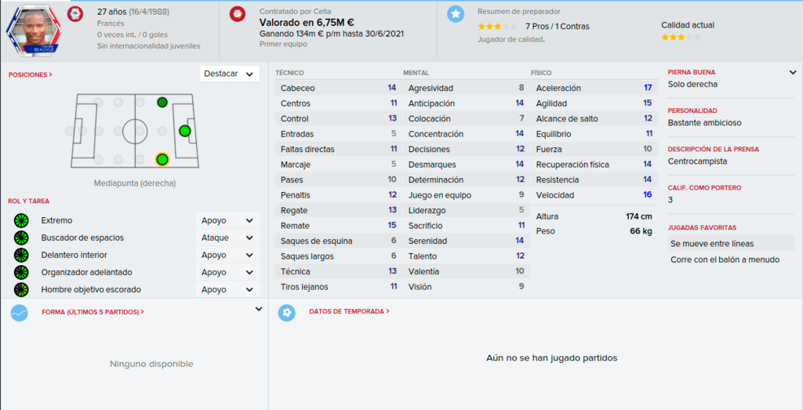The height and width of the screenshot is (410, 803).
Task: Select the left attacking midfielder position dot
Action: click(x=162, y=103)
